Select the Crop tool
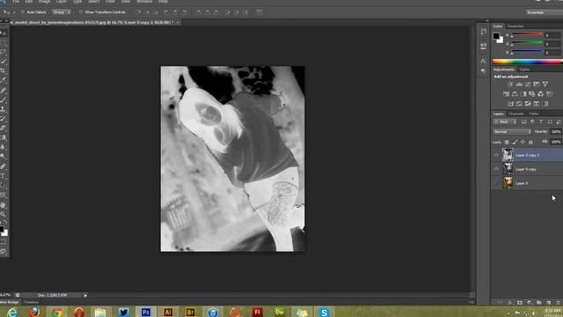Screen dimensions: 563x317 click(x=4, y=71)
